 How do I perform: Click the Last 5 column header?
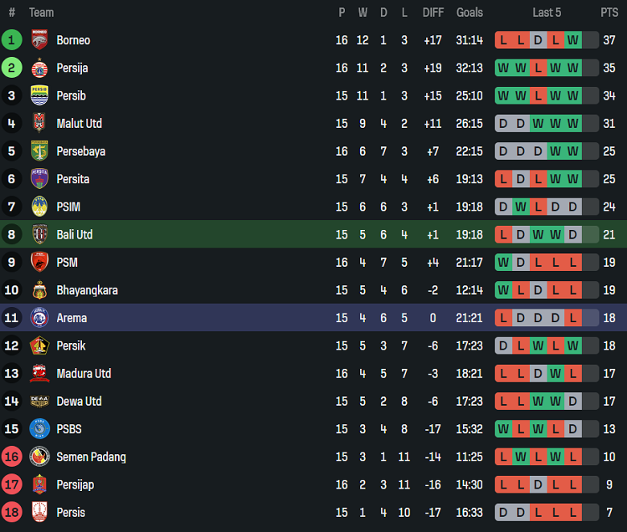click(x=547, y=12)
